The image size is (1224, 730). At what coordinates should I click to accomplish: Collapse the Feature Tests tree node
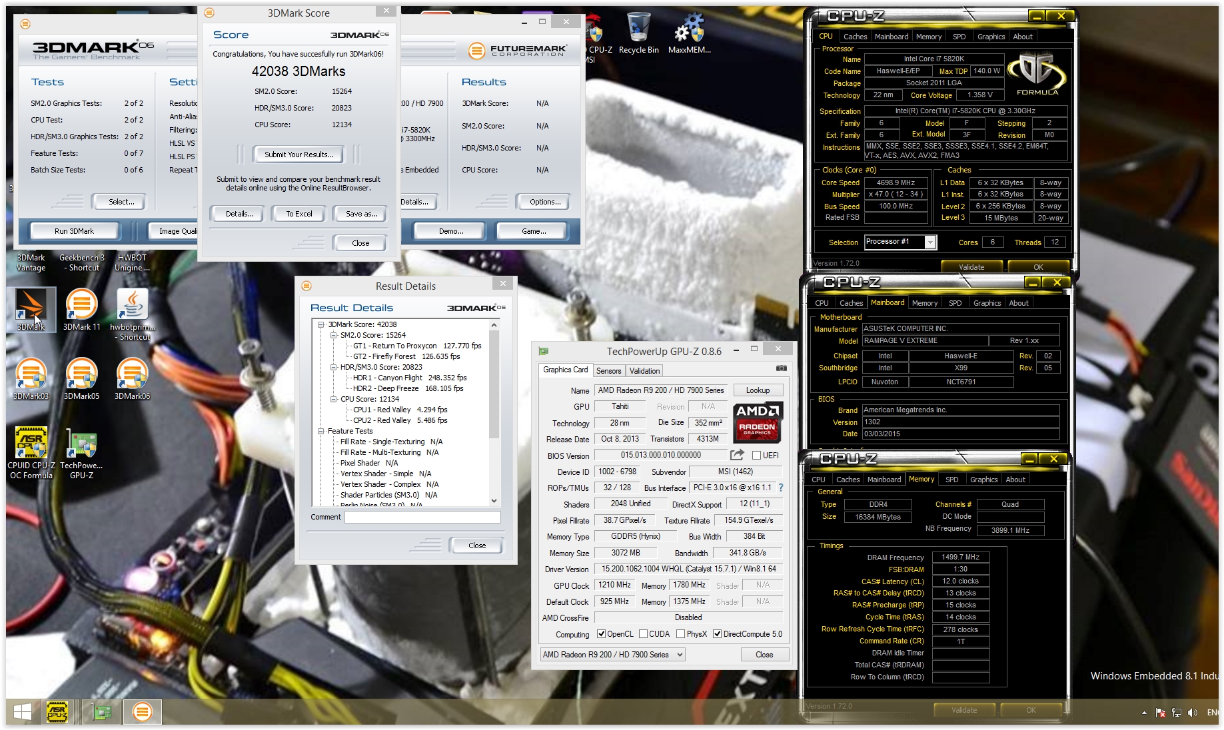(320, 432)
